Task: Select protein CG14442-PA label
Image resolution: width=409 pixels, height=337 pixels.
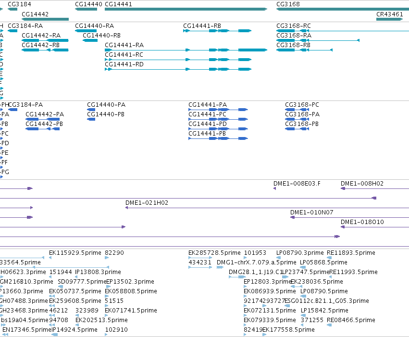Action: [45, 114]
